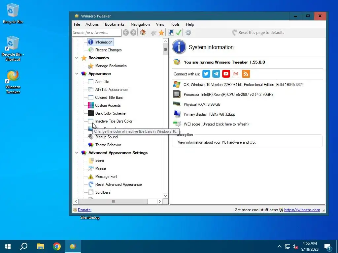This screenshot has height=253, width=338.
Task: Open the YouTube link icon
Action: [226, 74]
